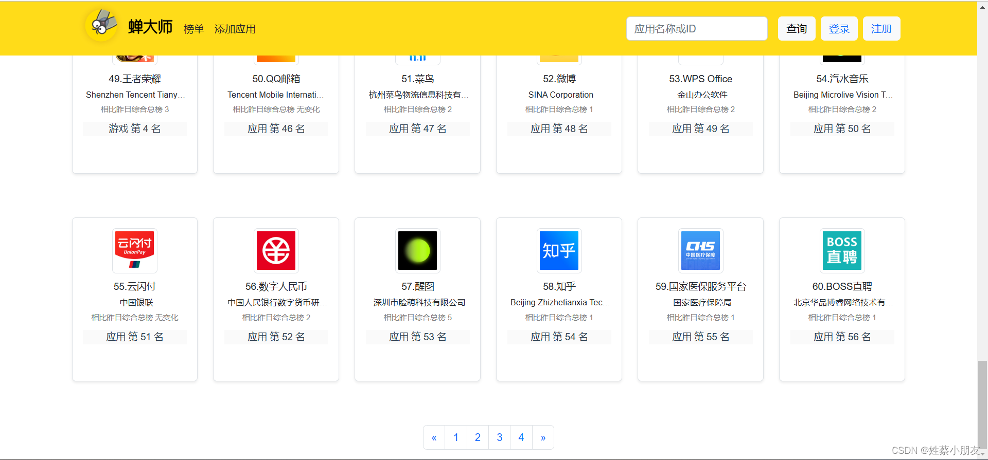Open the BOSS直聘 teal app icon
Viewport: 988px width, 460px height.
pos(842,251)
